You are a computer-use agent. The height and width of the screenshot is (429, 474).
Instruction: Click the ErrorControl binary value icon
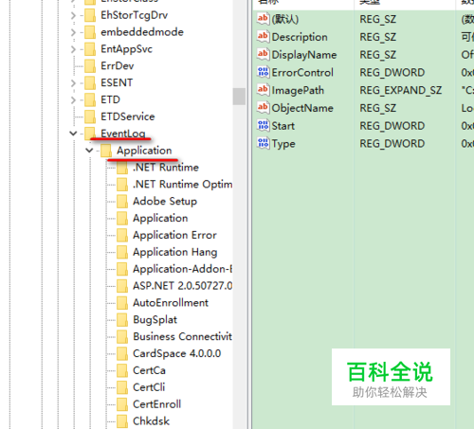coord(263,72)
